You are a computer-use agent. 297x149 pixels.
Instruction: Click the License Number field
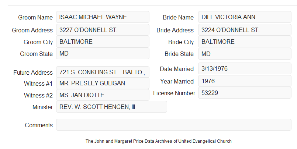tap(245, 93)
